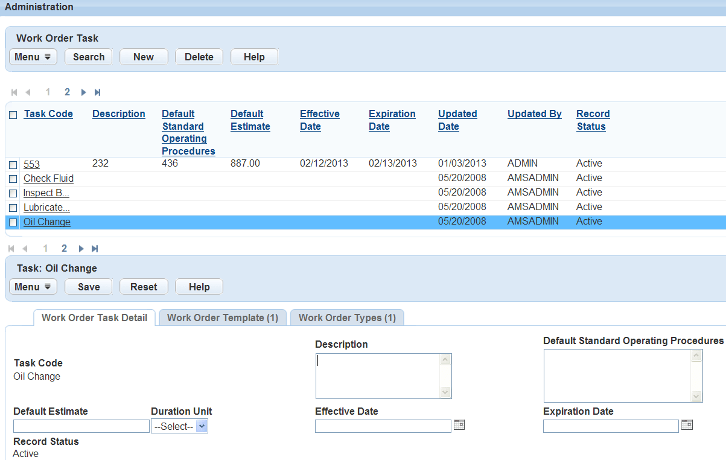Advance to the next record page
Viewport: 726px width, 460px height.
click(x=82, y=92)
